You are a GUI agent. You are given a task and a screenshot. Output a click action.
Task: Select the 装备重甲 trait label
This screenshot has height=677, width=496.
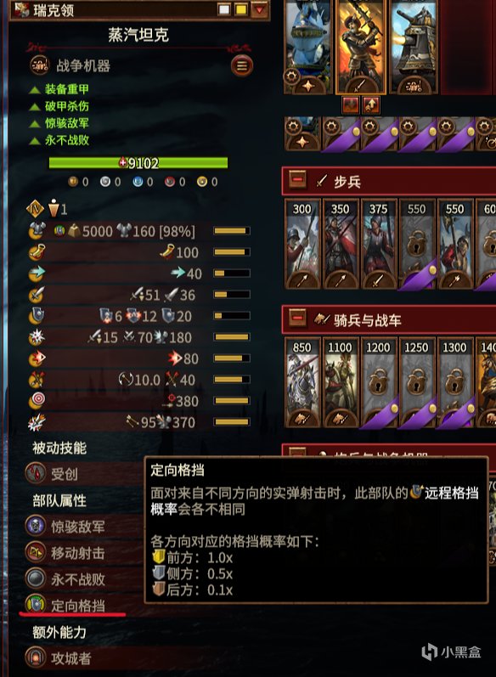(67, 89)
